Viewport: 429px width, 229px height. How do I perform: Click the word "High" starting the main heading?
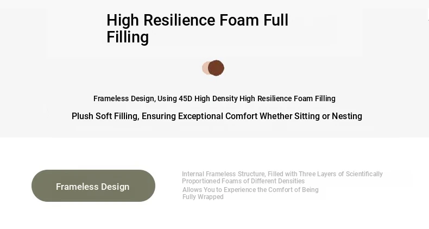pos(123,21)
